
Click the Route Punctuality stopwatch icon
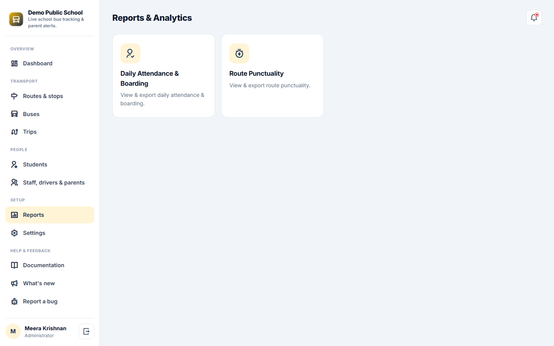click(x=239, y=53)
